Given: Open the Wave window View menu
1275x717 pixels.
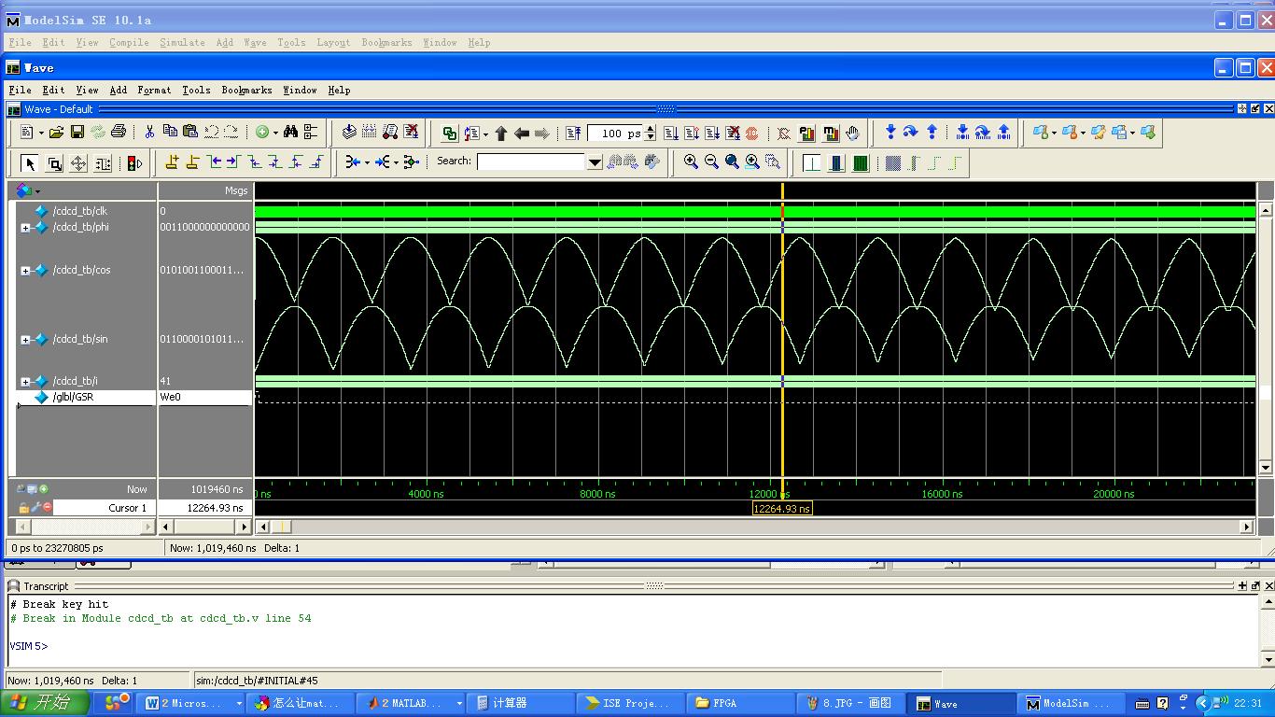Looking at the screenshot, I should pyautogui.click(x=87, y=90).
